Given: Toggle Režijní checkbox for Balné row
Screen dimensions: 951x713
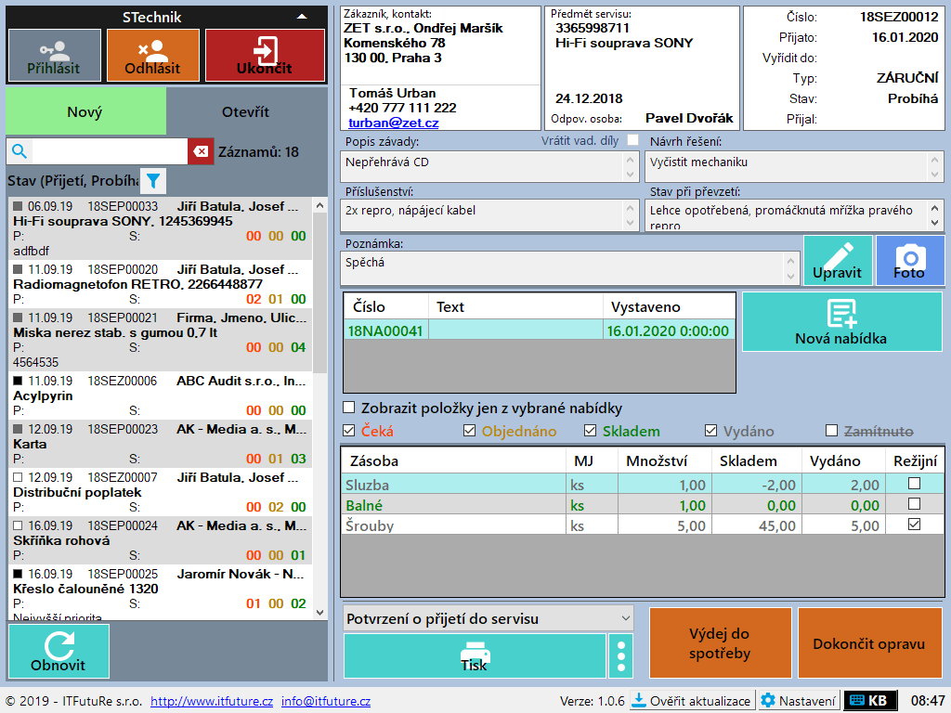Looking at the screenshot, I should tap(914, 504).
